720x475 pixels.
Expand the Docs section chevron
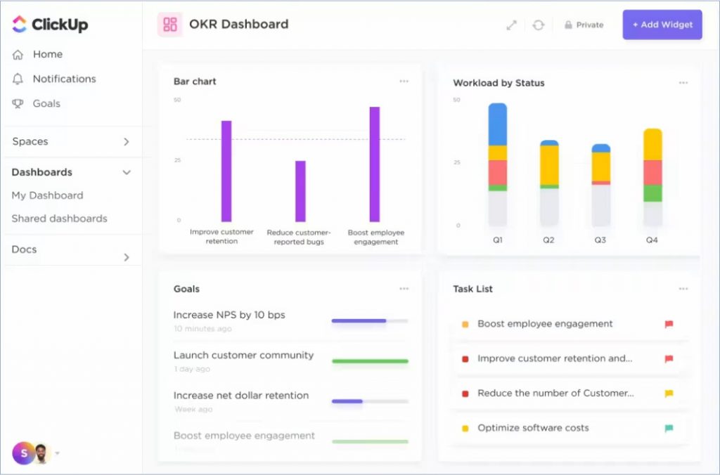(127, 257)
